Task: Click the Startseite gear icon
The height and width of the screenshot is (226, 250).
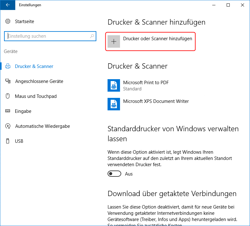Action: pyautogui.click(x=8, y=22)
